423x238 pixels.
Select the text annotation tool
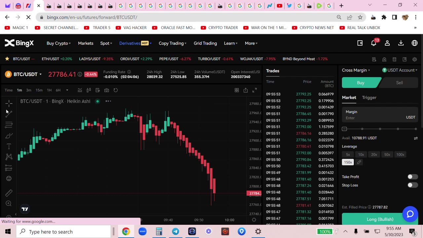coord(9,146)
